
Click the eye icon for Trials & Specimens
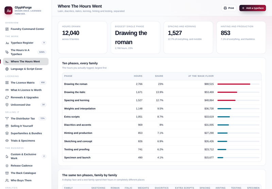tap(7, 141)
